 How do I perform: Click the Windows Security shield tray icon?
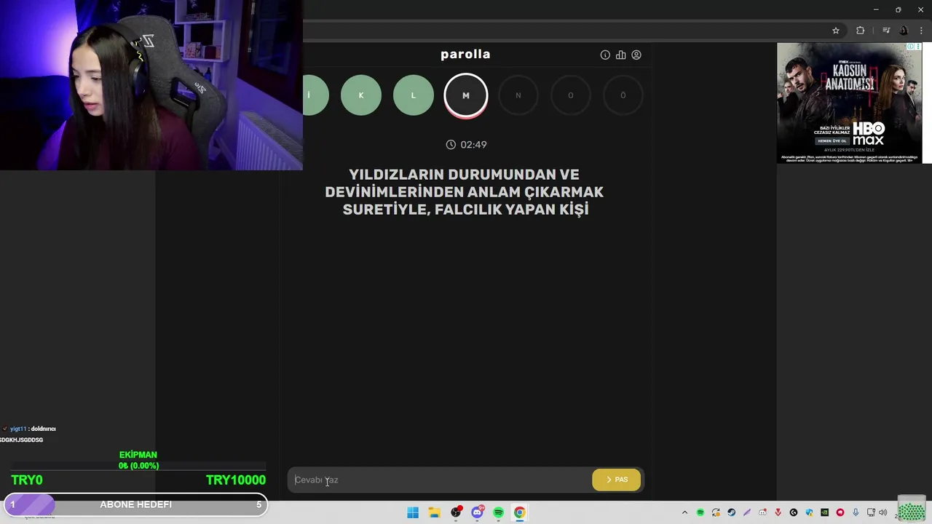(809, 512)
